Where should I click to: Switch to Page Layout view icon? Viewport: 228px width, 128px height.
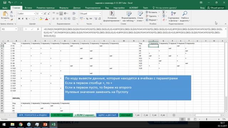[x=188, y=119]
